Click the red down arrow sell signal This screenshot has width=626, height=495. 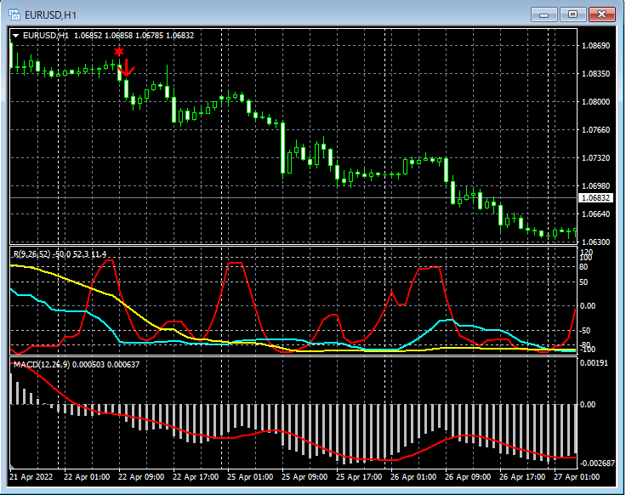pyautogui.click(x=126, y=67)
